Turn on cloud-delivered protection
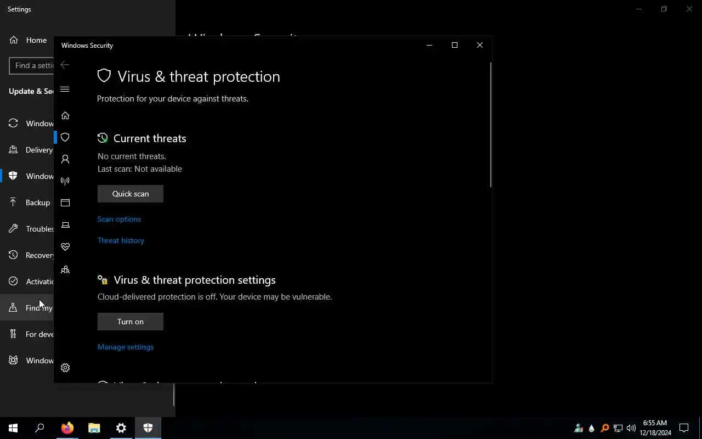The image size is (702, 439). pos(131,322)
